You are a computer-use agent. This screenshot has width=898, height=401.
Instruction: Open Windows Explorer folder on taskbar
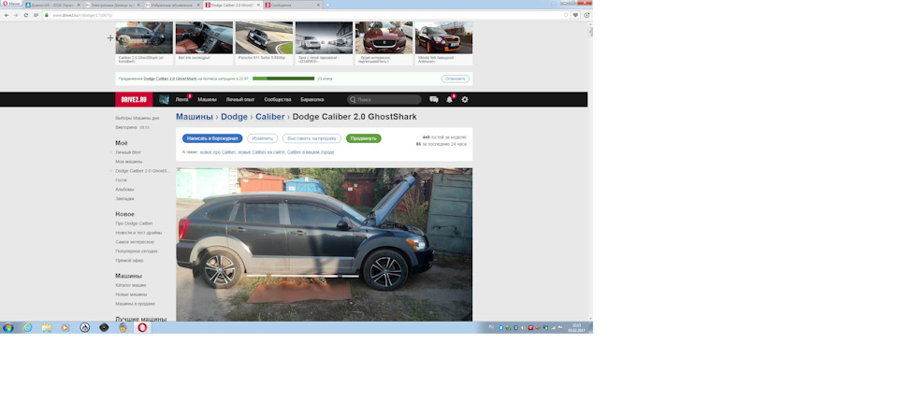(x=47, y=328)
